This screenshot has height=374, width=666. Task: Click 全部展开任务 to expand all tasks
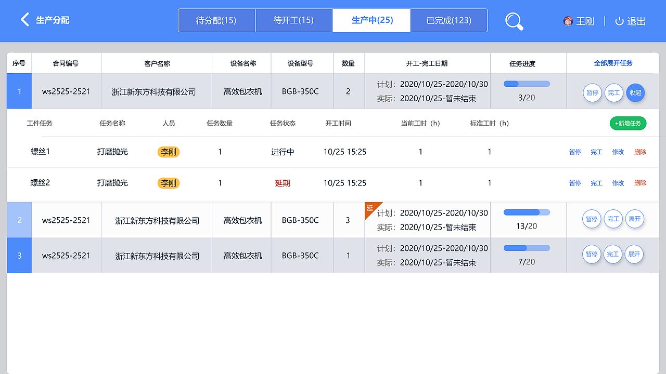coord(613,63)
